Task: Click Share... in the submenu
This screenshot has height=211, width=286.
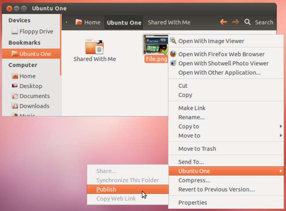Action: 128,171
